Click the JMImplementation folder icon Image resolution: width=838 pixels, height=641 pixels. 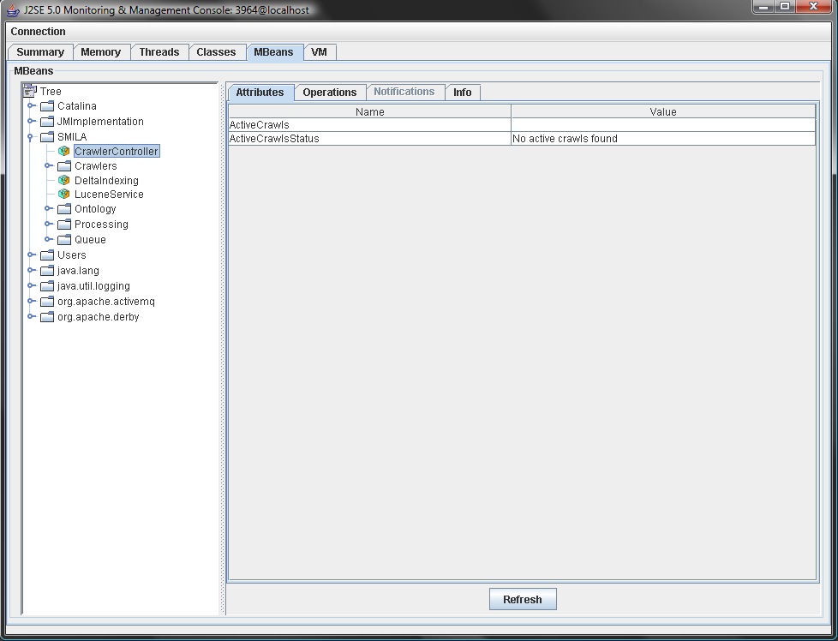(47, 122)
